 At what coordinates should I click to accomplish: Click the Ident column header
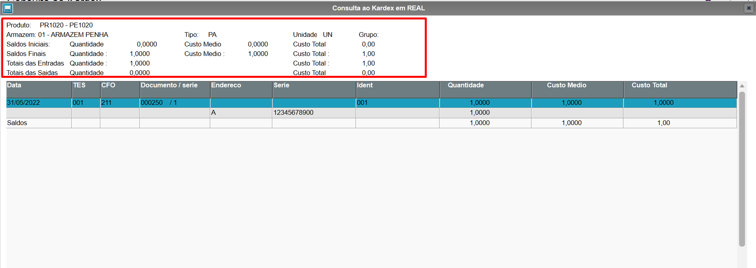(398, 89)
